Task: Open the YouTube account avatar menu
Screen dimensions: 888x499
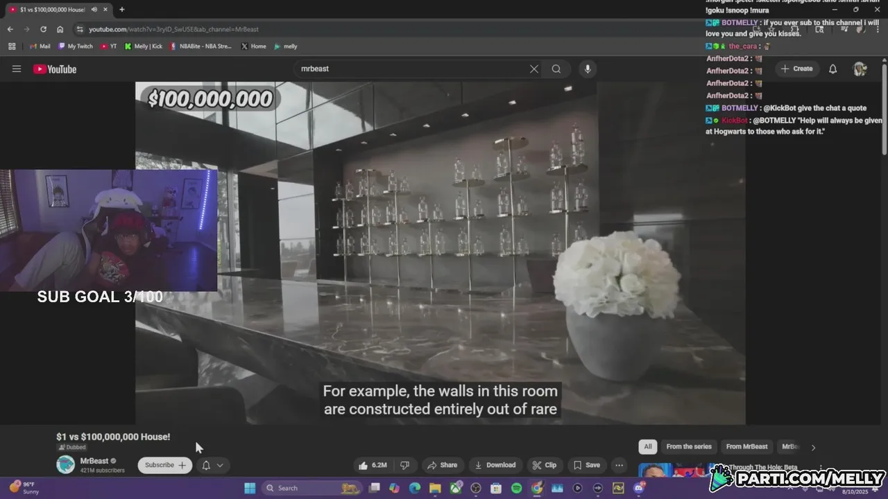Action: pyautogui.click(x=860, y=69)
